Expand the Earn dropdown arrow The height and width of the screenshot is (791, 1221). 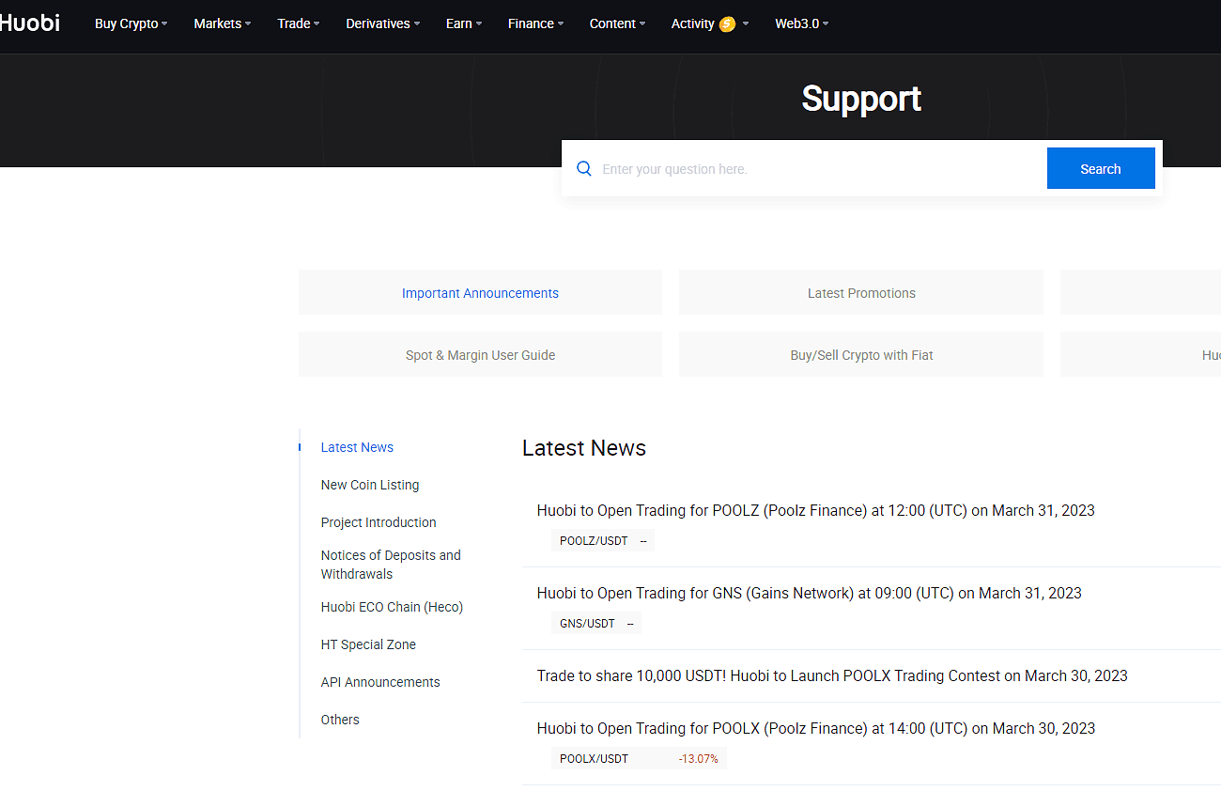[x=479, y=24]
